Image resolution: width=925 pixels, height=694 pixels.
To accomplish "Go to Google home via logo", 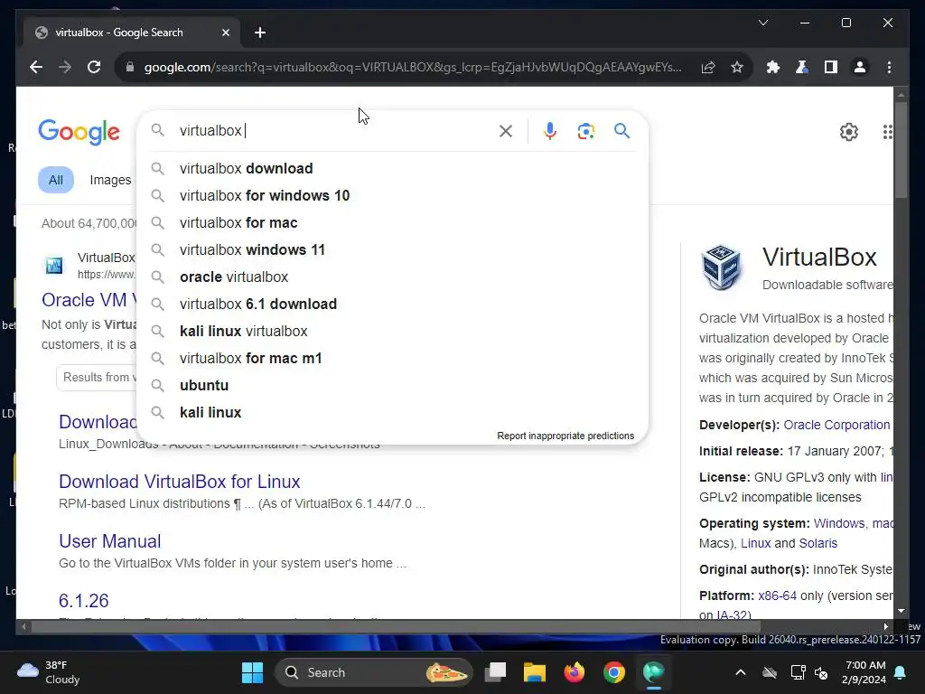I will click(x=79, y=132).
